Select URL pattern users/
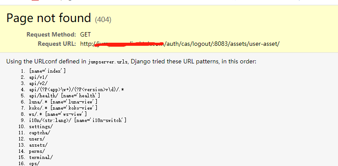The image size is (338, 166). click(37, 139)
